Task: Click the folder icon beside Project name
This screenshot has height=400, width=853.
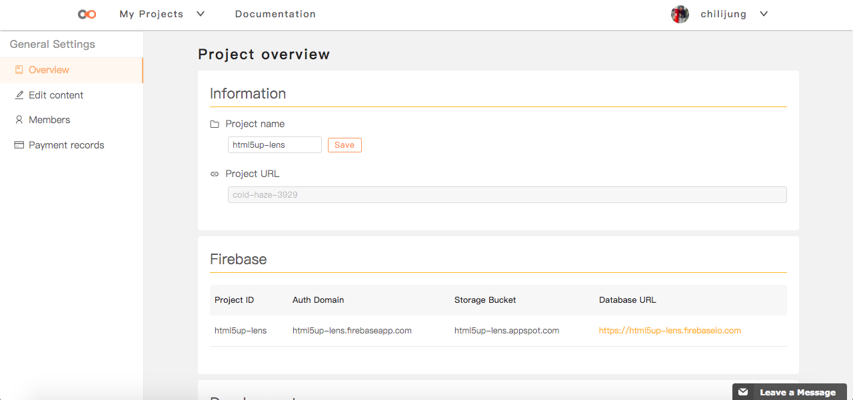Action: [x=215, y=124]
